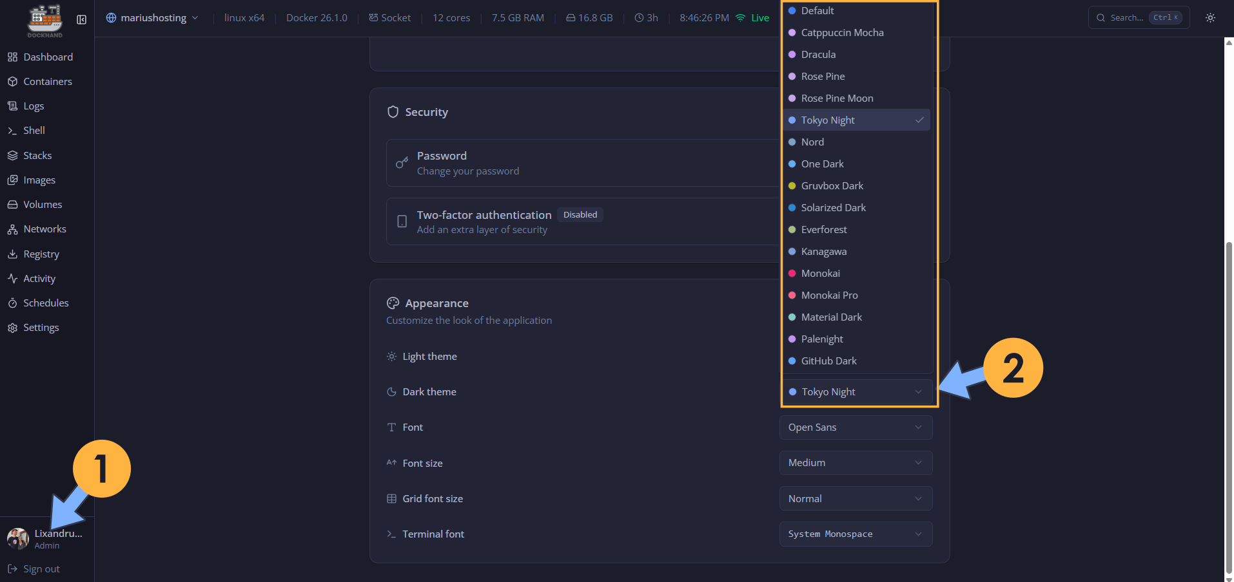Go to the Stacks section

37,156
